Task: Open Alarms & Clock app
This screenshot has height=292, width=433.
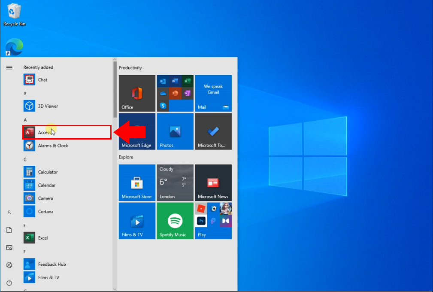Action: point(53,146)
